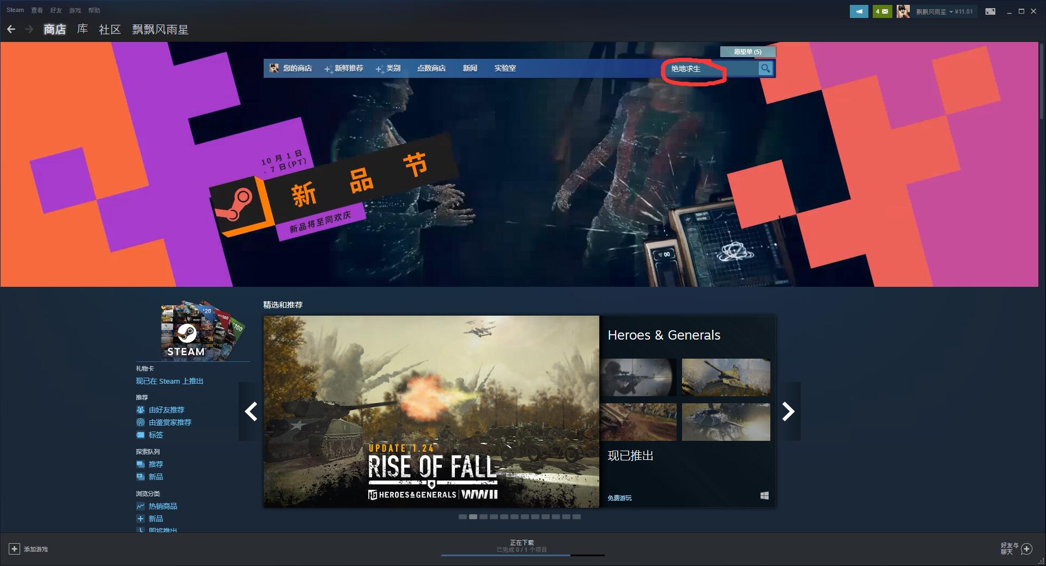Open 探索队列 新品 link
The image size is (1046, 566).
pos(156,477)
